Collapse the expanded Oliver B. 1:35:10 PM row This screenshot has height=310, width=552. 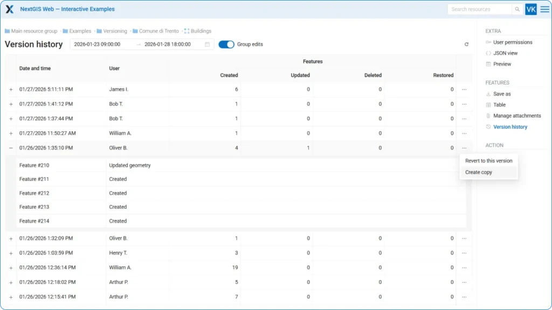(x=11, y=148)
